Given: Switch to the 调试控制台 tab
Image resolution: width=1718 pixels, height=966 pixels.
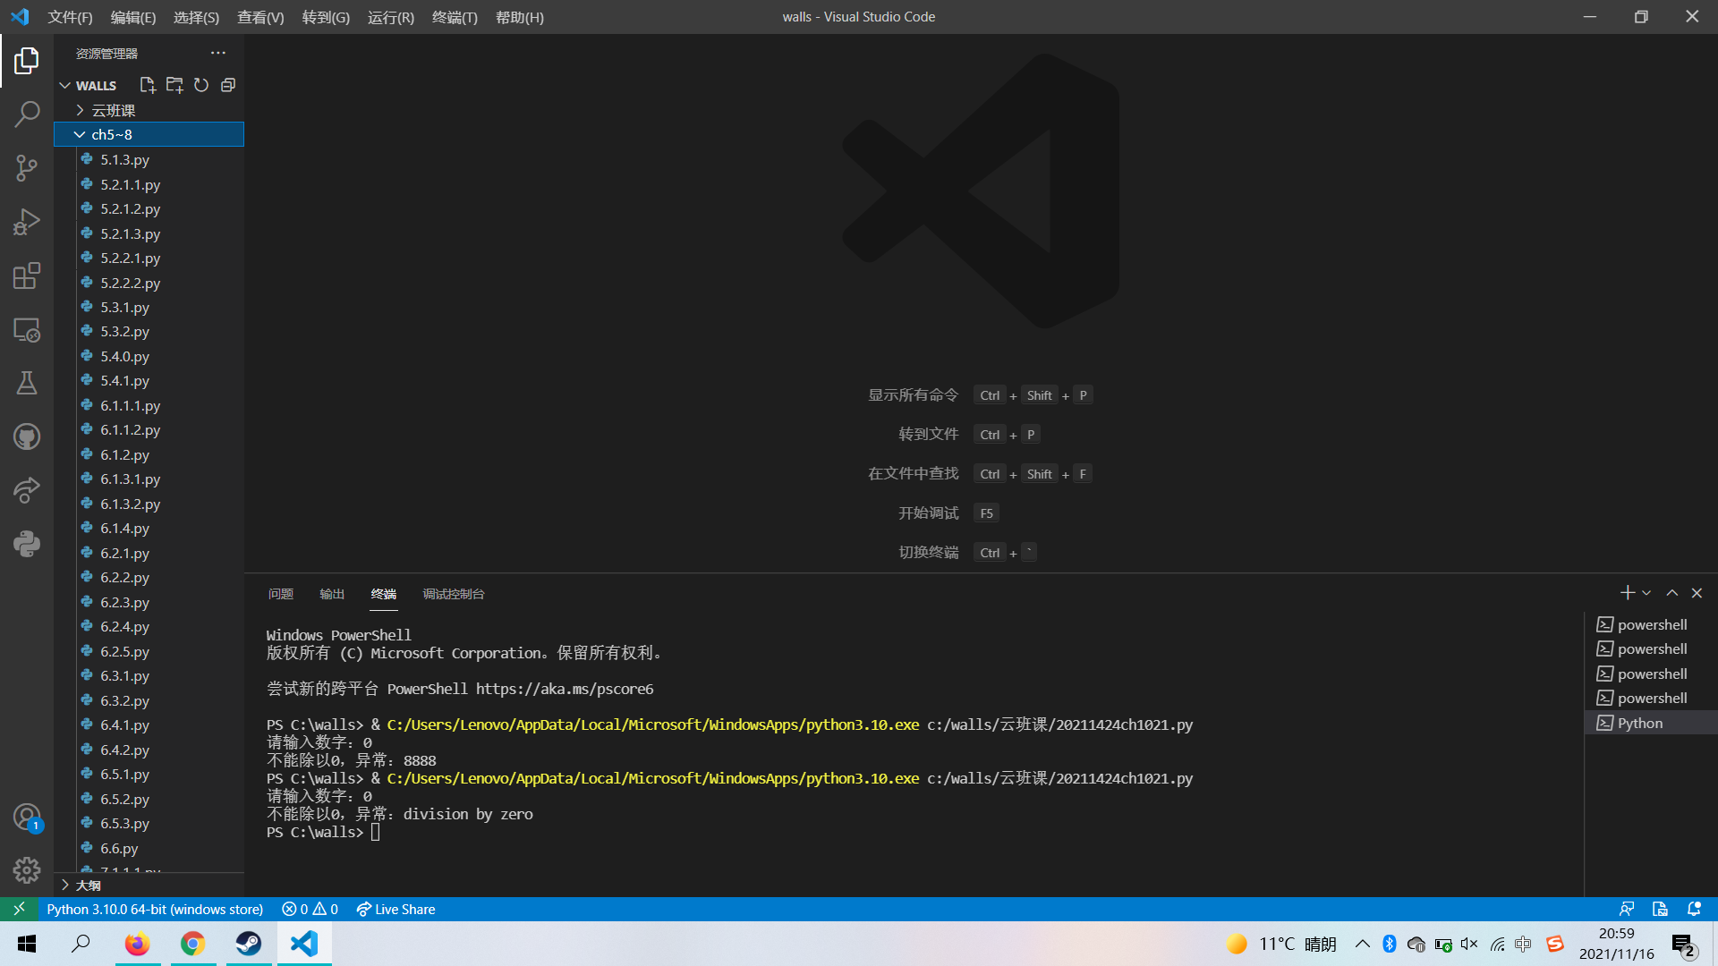Looking at the screenshot, I should 453,594.
